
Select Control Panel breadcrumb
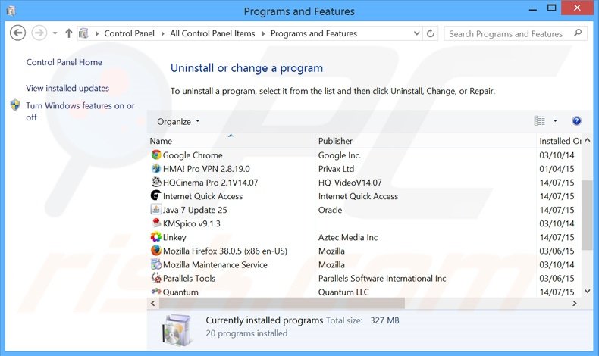(129, 33)
